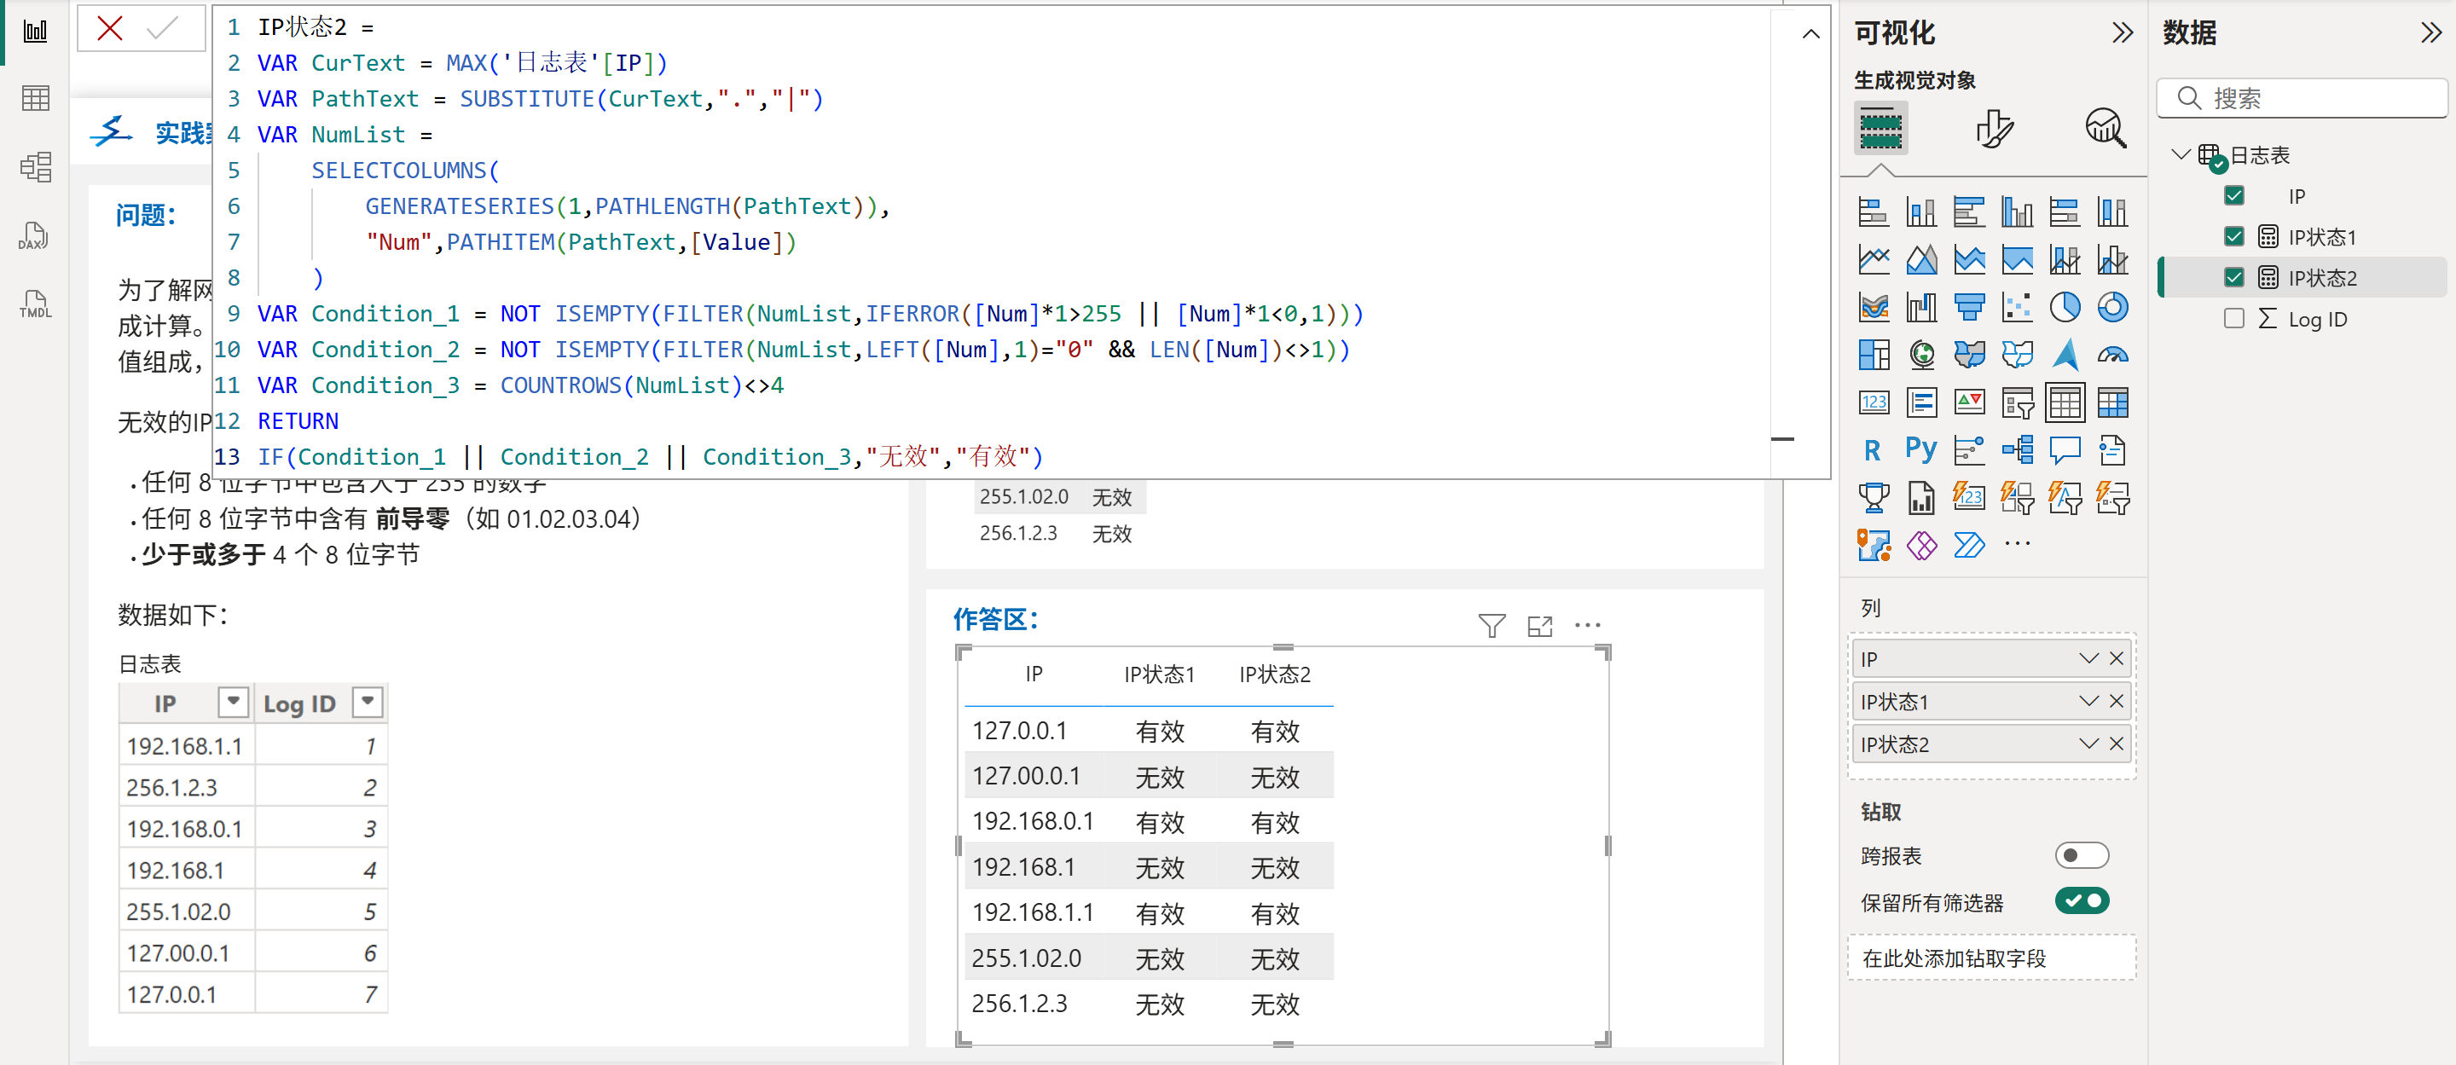Click the filter icon on answer visual
2456x1065 pixels.
[x=1492, y=626]
